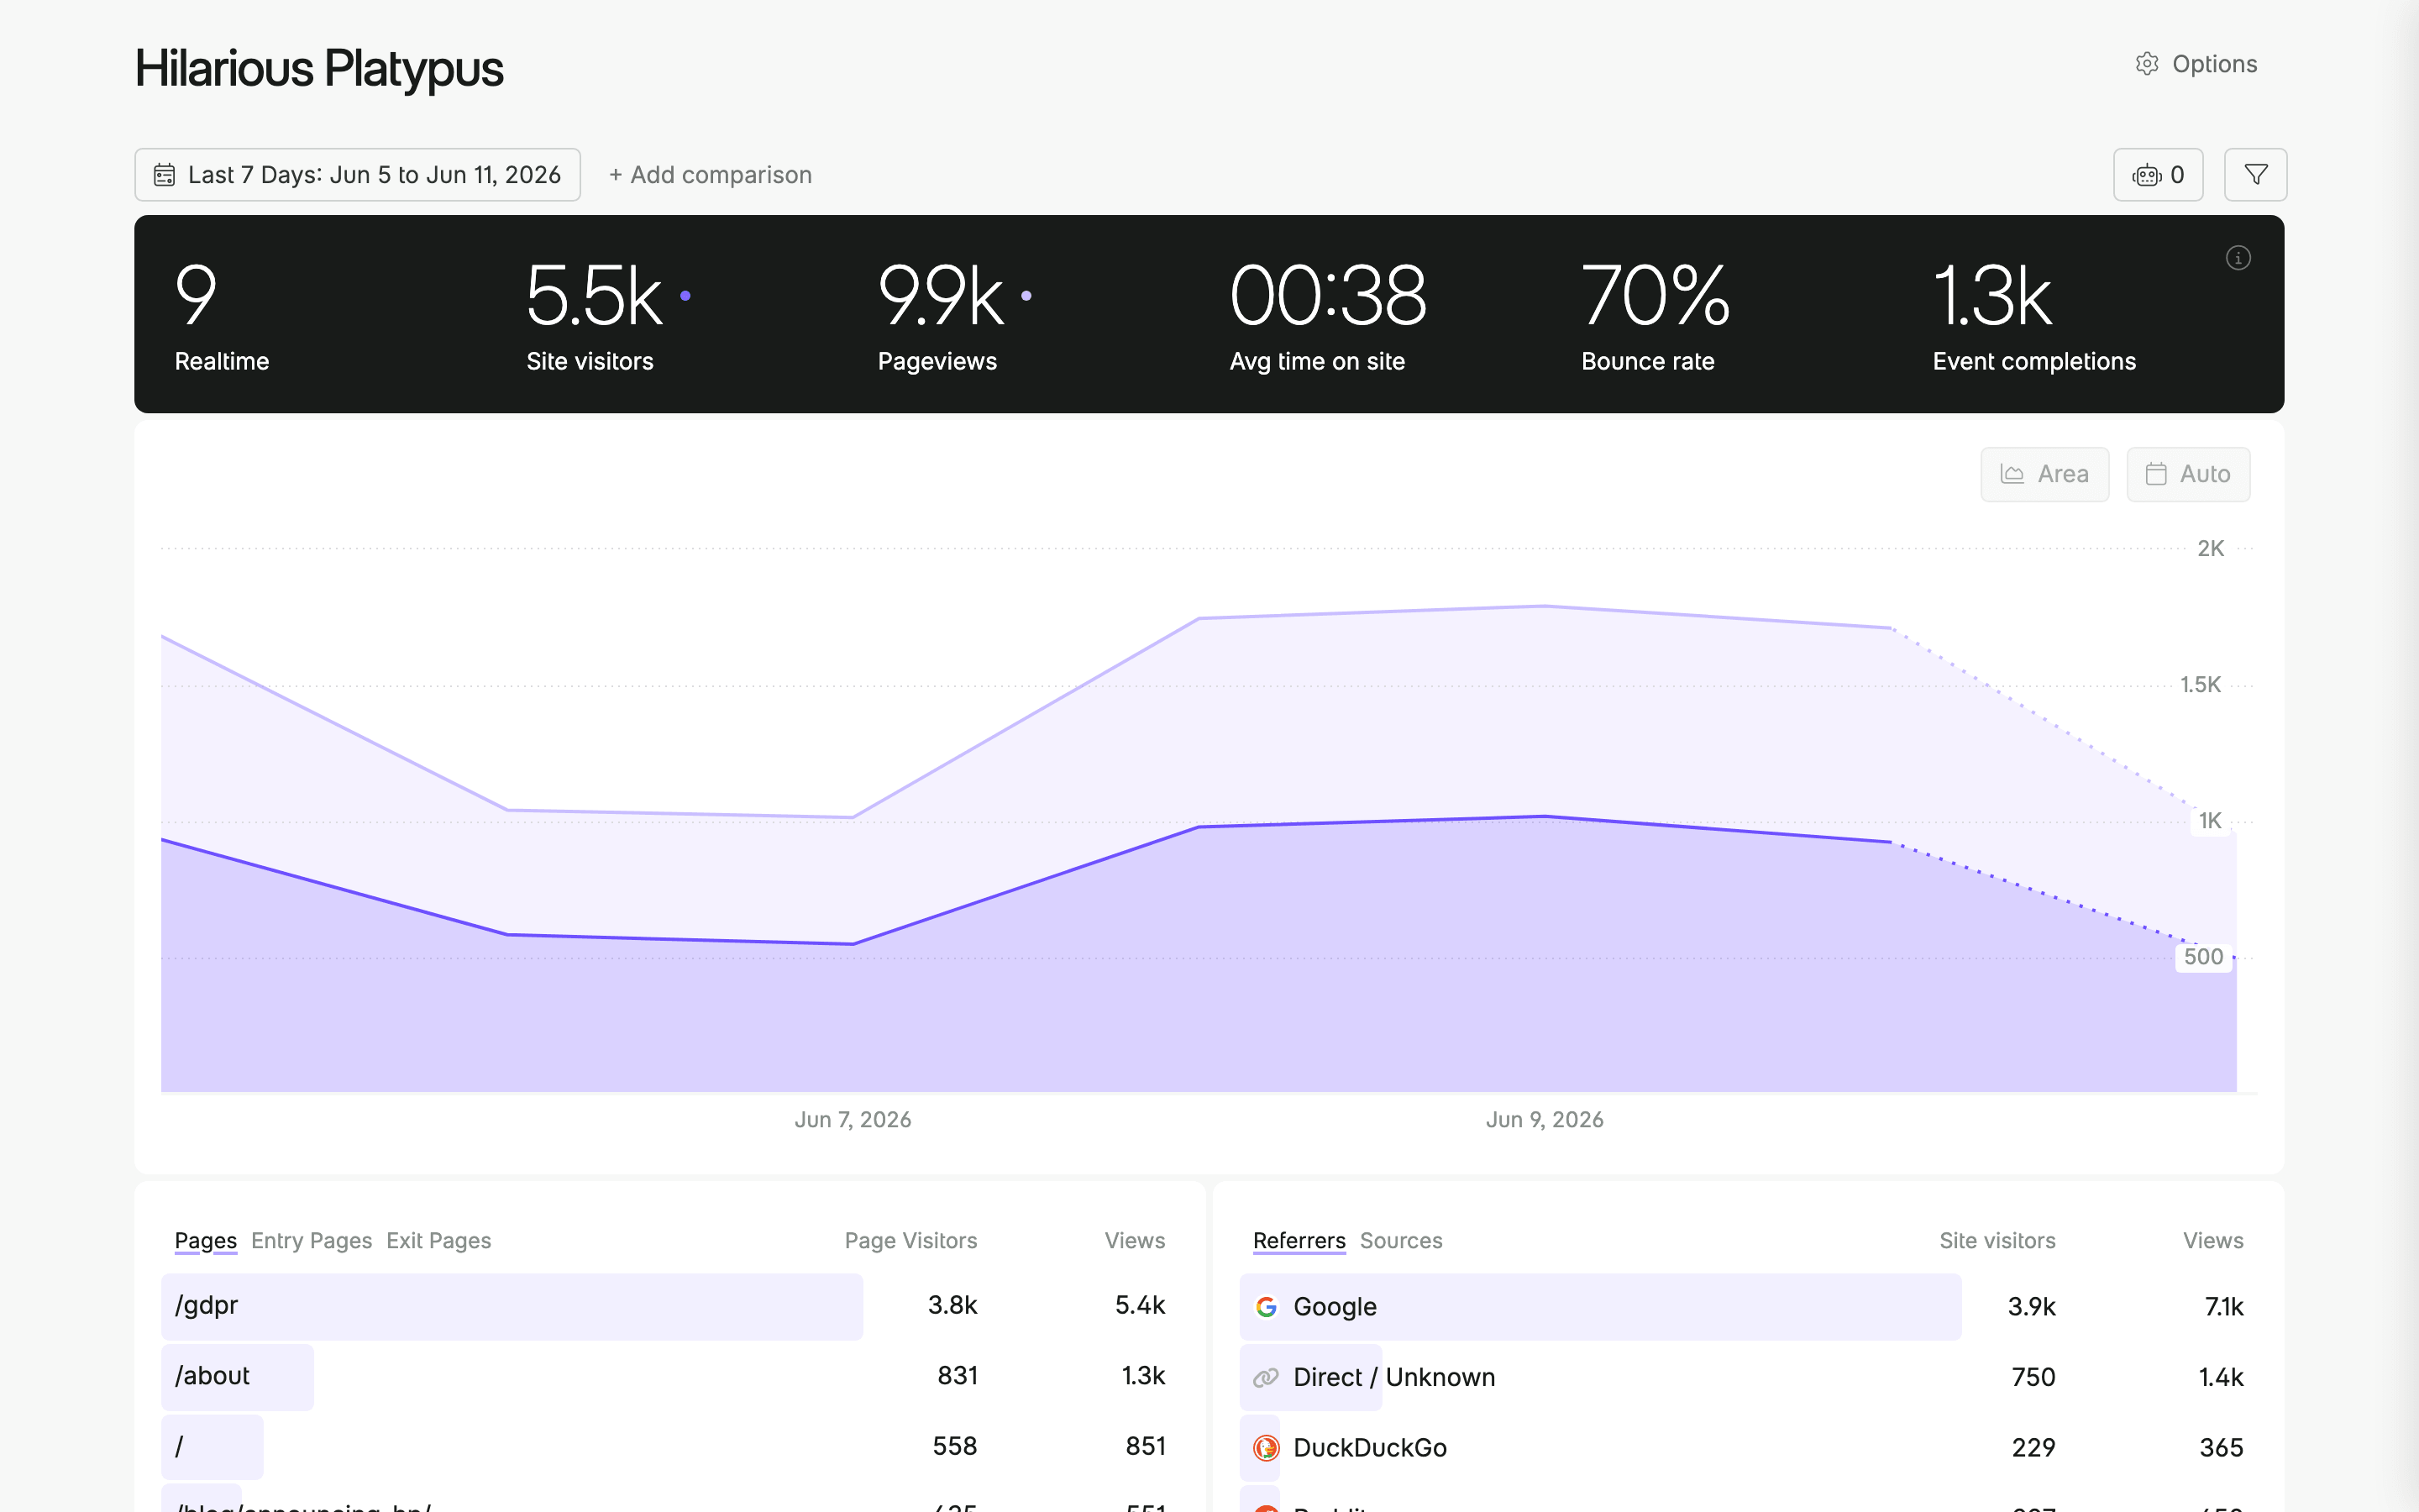Switch to the Entry Pages tab
Viewport: 2419px width, 1512px height.
312,1240
